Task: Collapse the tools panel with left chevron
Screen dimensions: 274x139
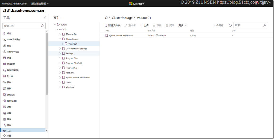Action: (45, 18)
